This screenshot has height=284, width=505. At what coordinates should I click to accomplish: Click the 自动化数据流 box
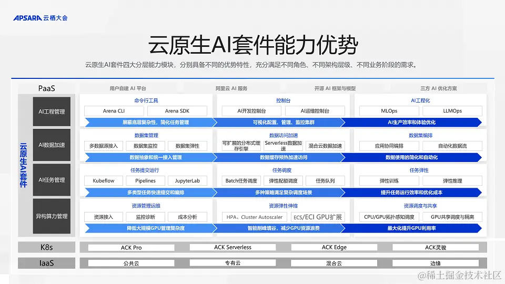coord(452,146)
